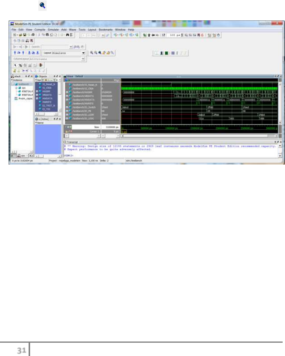Select the arrow Select Mode cursor tool

(15, 65)
